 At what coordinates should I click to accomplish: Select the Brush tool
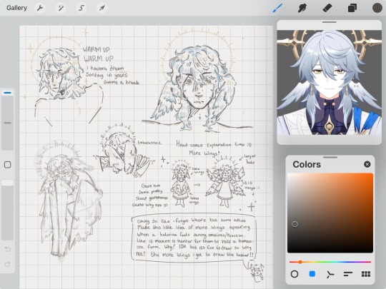point(277,8)
